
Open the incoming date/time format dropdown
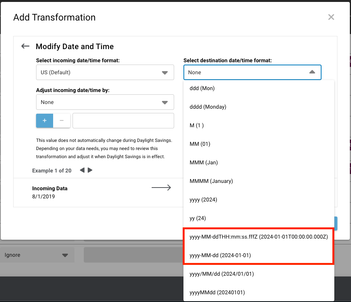[105, 72]
